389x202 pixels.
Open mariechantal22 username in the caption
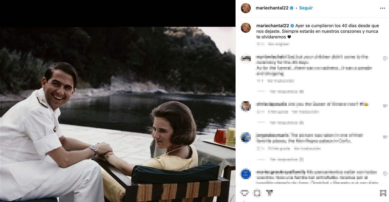(x=272, y=26)
